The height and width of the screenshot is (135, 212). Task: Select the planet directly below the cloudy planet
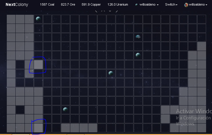coord(138,55)
